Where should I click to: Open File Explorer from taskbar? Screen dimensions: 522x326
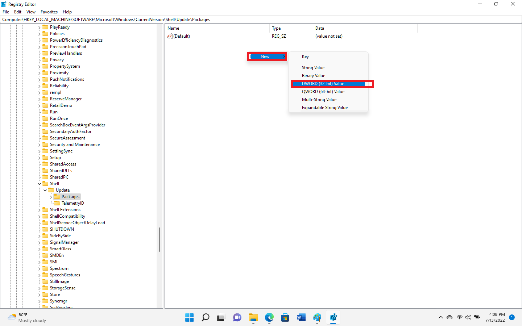coord(253,318)
